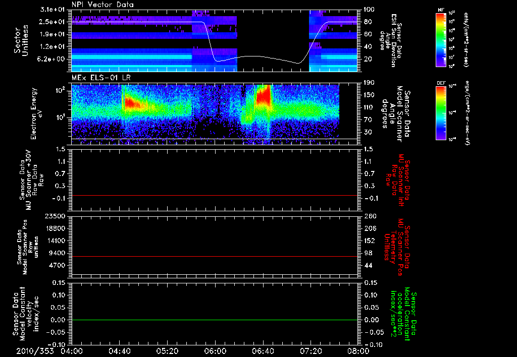Click the cnts/(cm**2-sr-sec) units label

tap(466, 40)
